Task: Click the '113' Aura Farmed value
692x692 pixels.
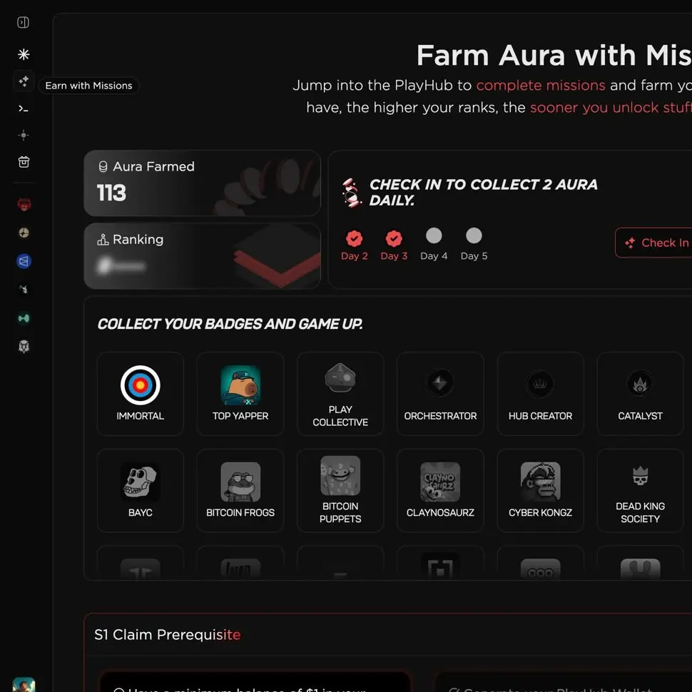Action: pos(112,193)
